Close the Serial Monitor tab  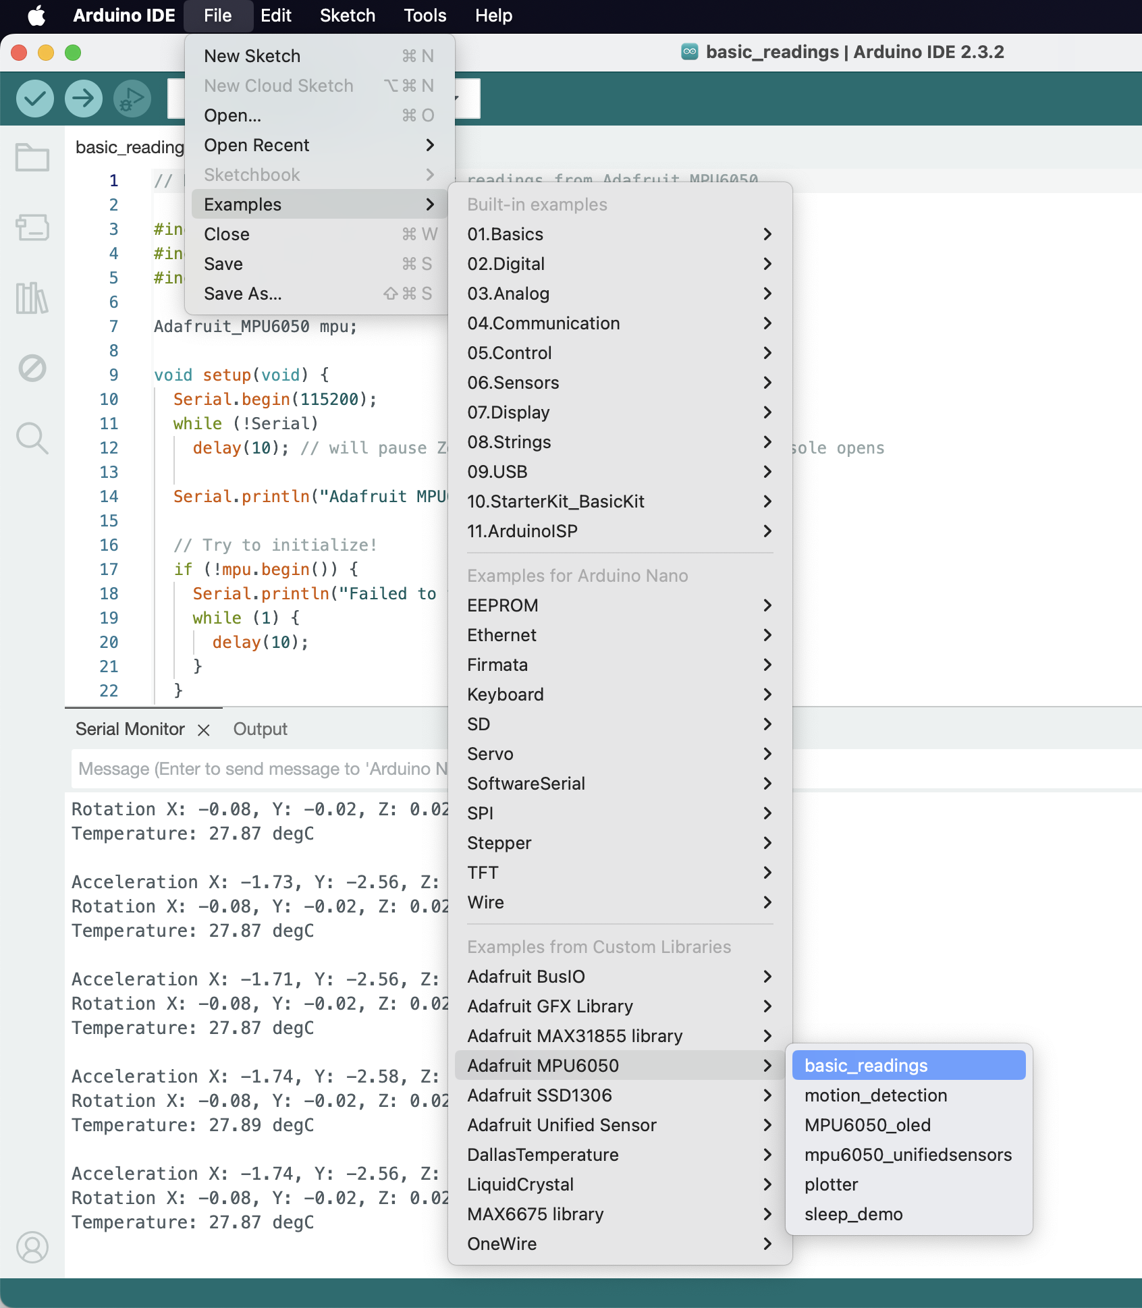[x=204, y=730]
